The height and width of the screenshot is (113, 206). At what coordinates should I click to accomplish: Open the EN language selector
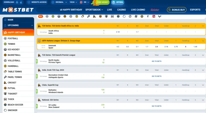[84, 2]
